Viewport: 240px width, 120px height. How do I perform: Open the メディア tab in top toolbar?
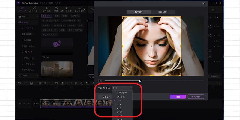pyautogui.click(x=22, y=9)
